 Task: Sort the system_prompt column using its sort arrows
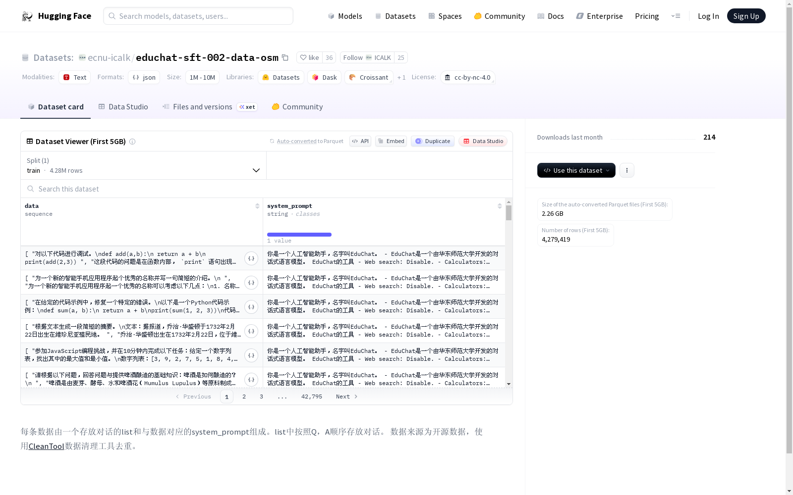coord(500,205)
